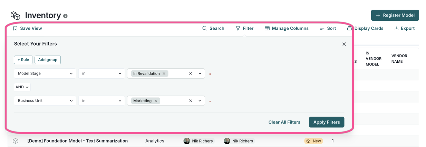Add a new filter rule
Image resolution: width=426 pixels, height=147 pixels.
click(x=23, y=60)
